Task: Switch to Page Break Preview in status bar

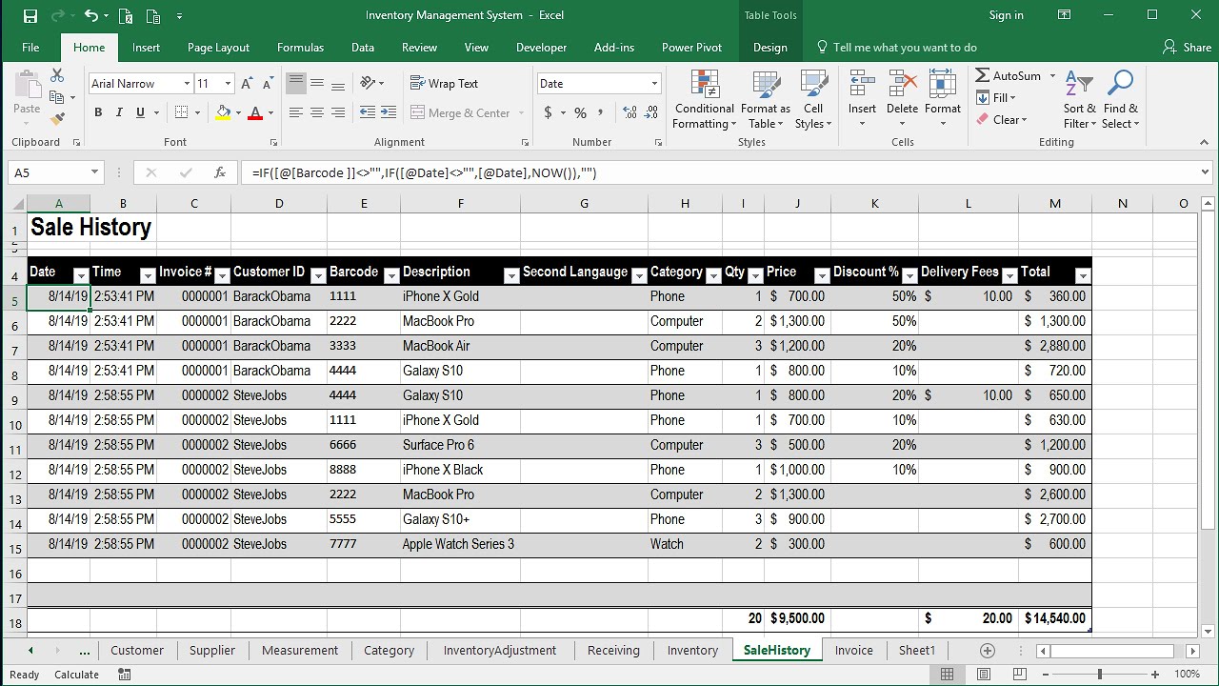Action: pyautogui.click(x=1018, y=674)
